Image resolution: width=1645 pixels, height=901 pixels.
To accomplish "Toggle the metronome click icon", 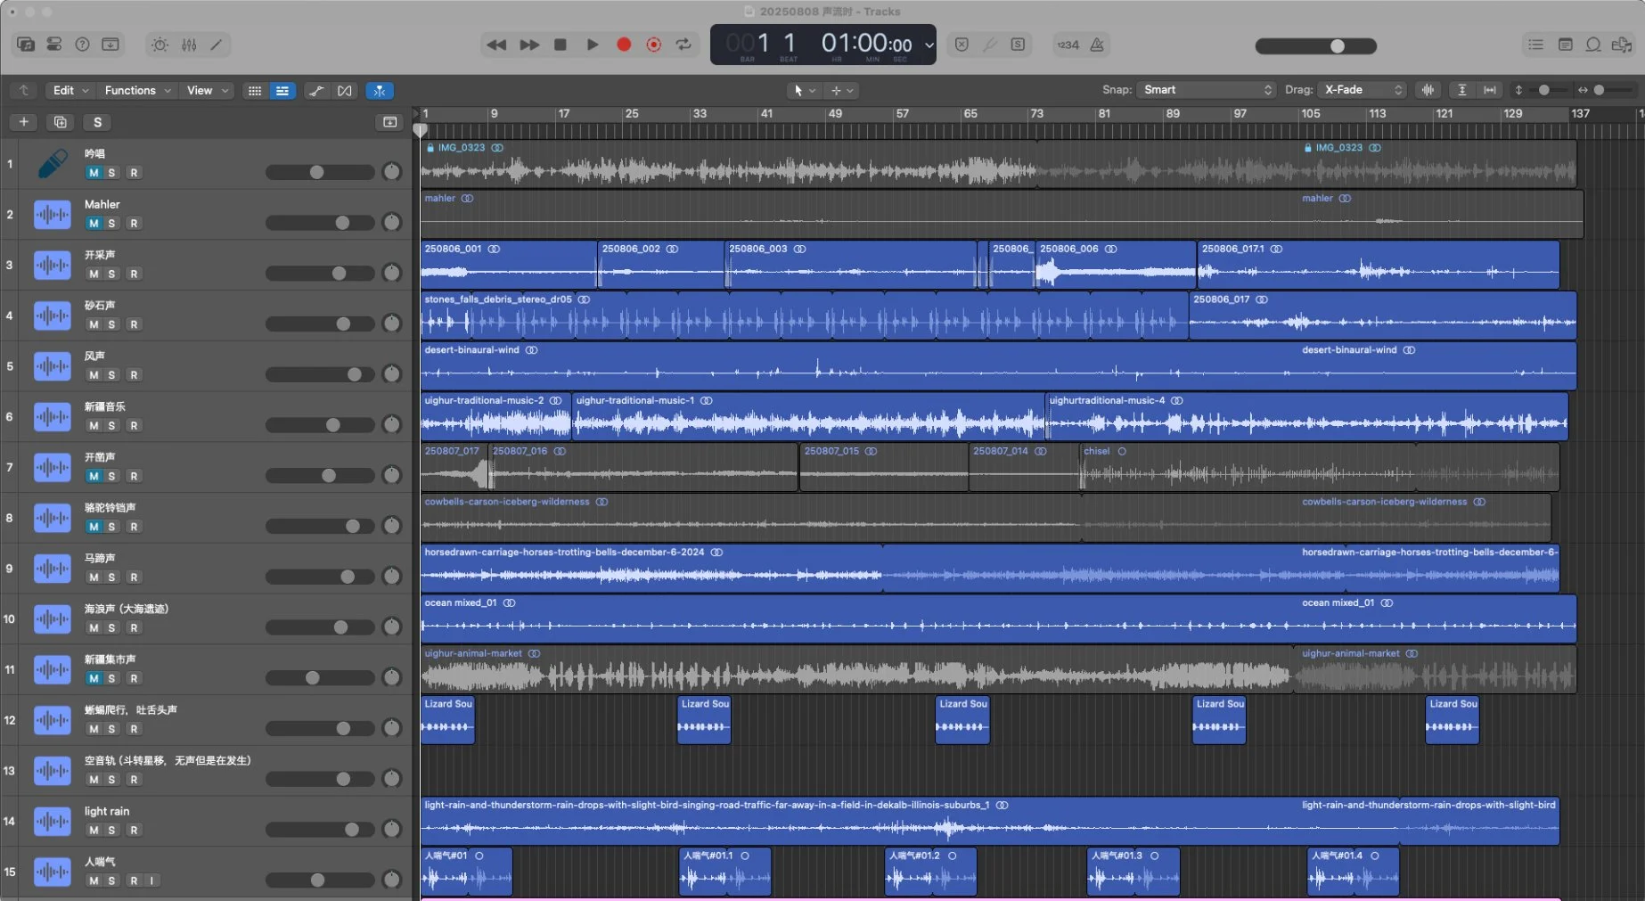I will [1097, 45].
